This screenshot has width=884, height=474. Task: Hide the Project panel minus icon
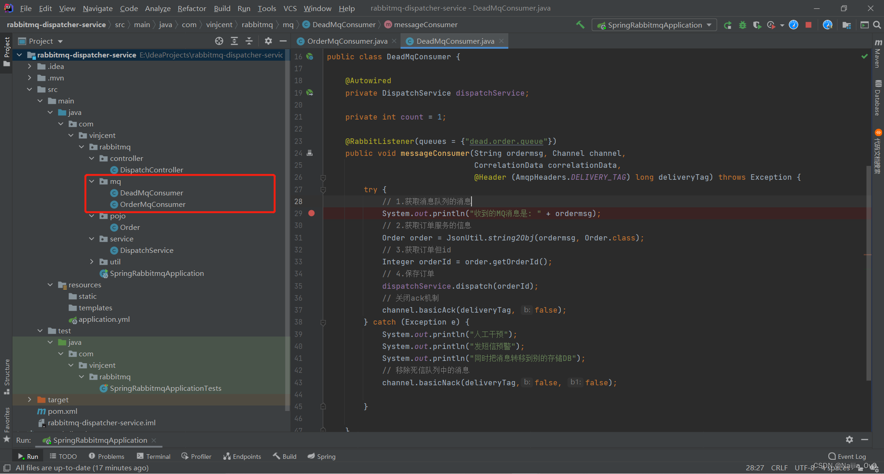coord(283,41)
